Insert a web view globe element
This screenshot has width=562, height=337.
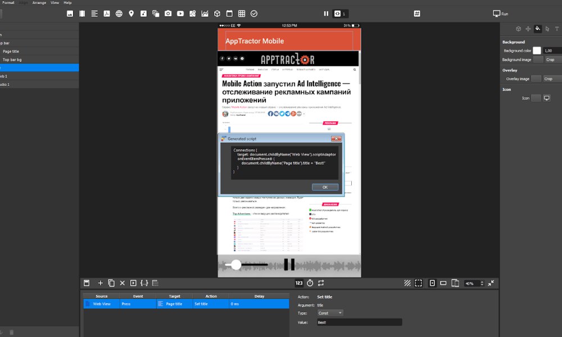pyautogui.click(x=119, y=13)
